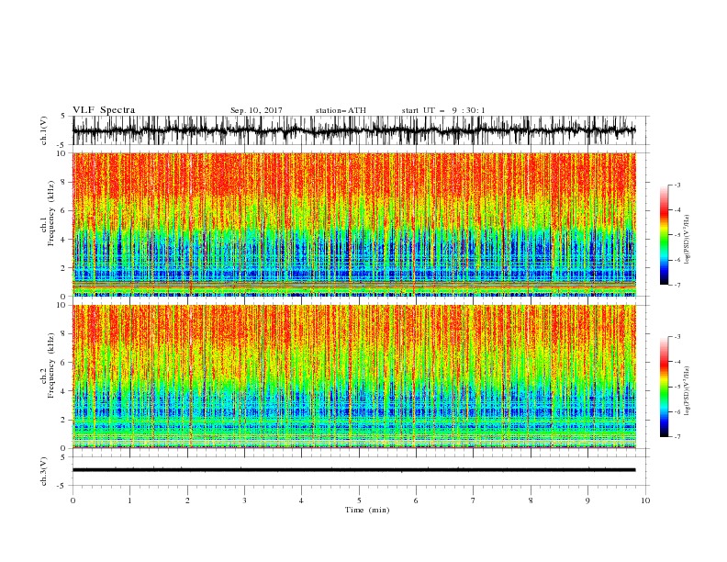Click the '4' kHz tick on ch.2 spectrogram axis
The image size is (727, 562).
pos(63,391)
